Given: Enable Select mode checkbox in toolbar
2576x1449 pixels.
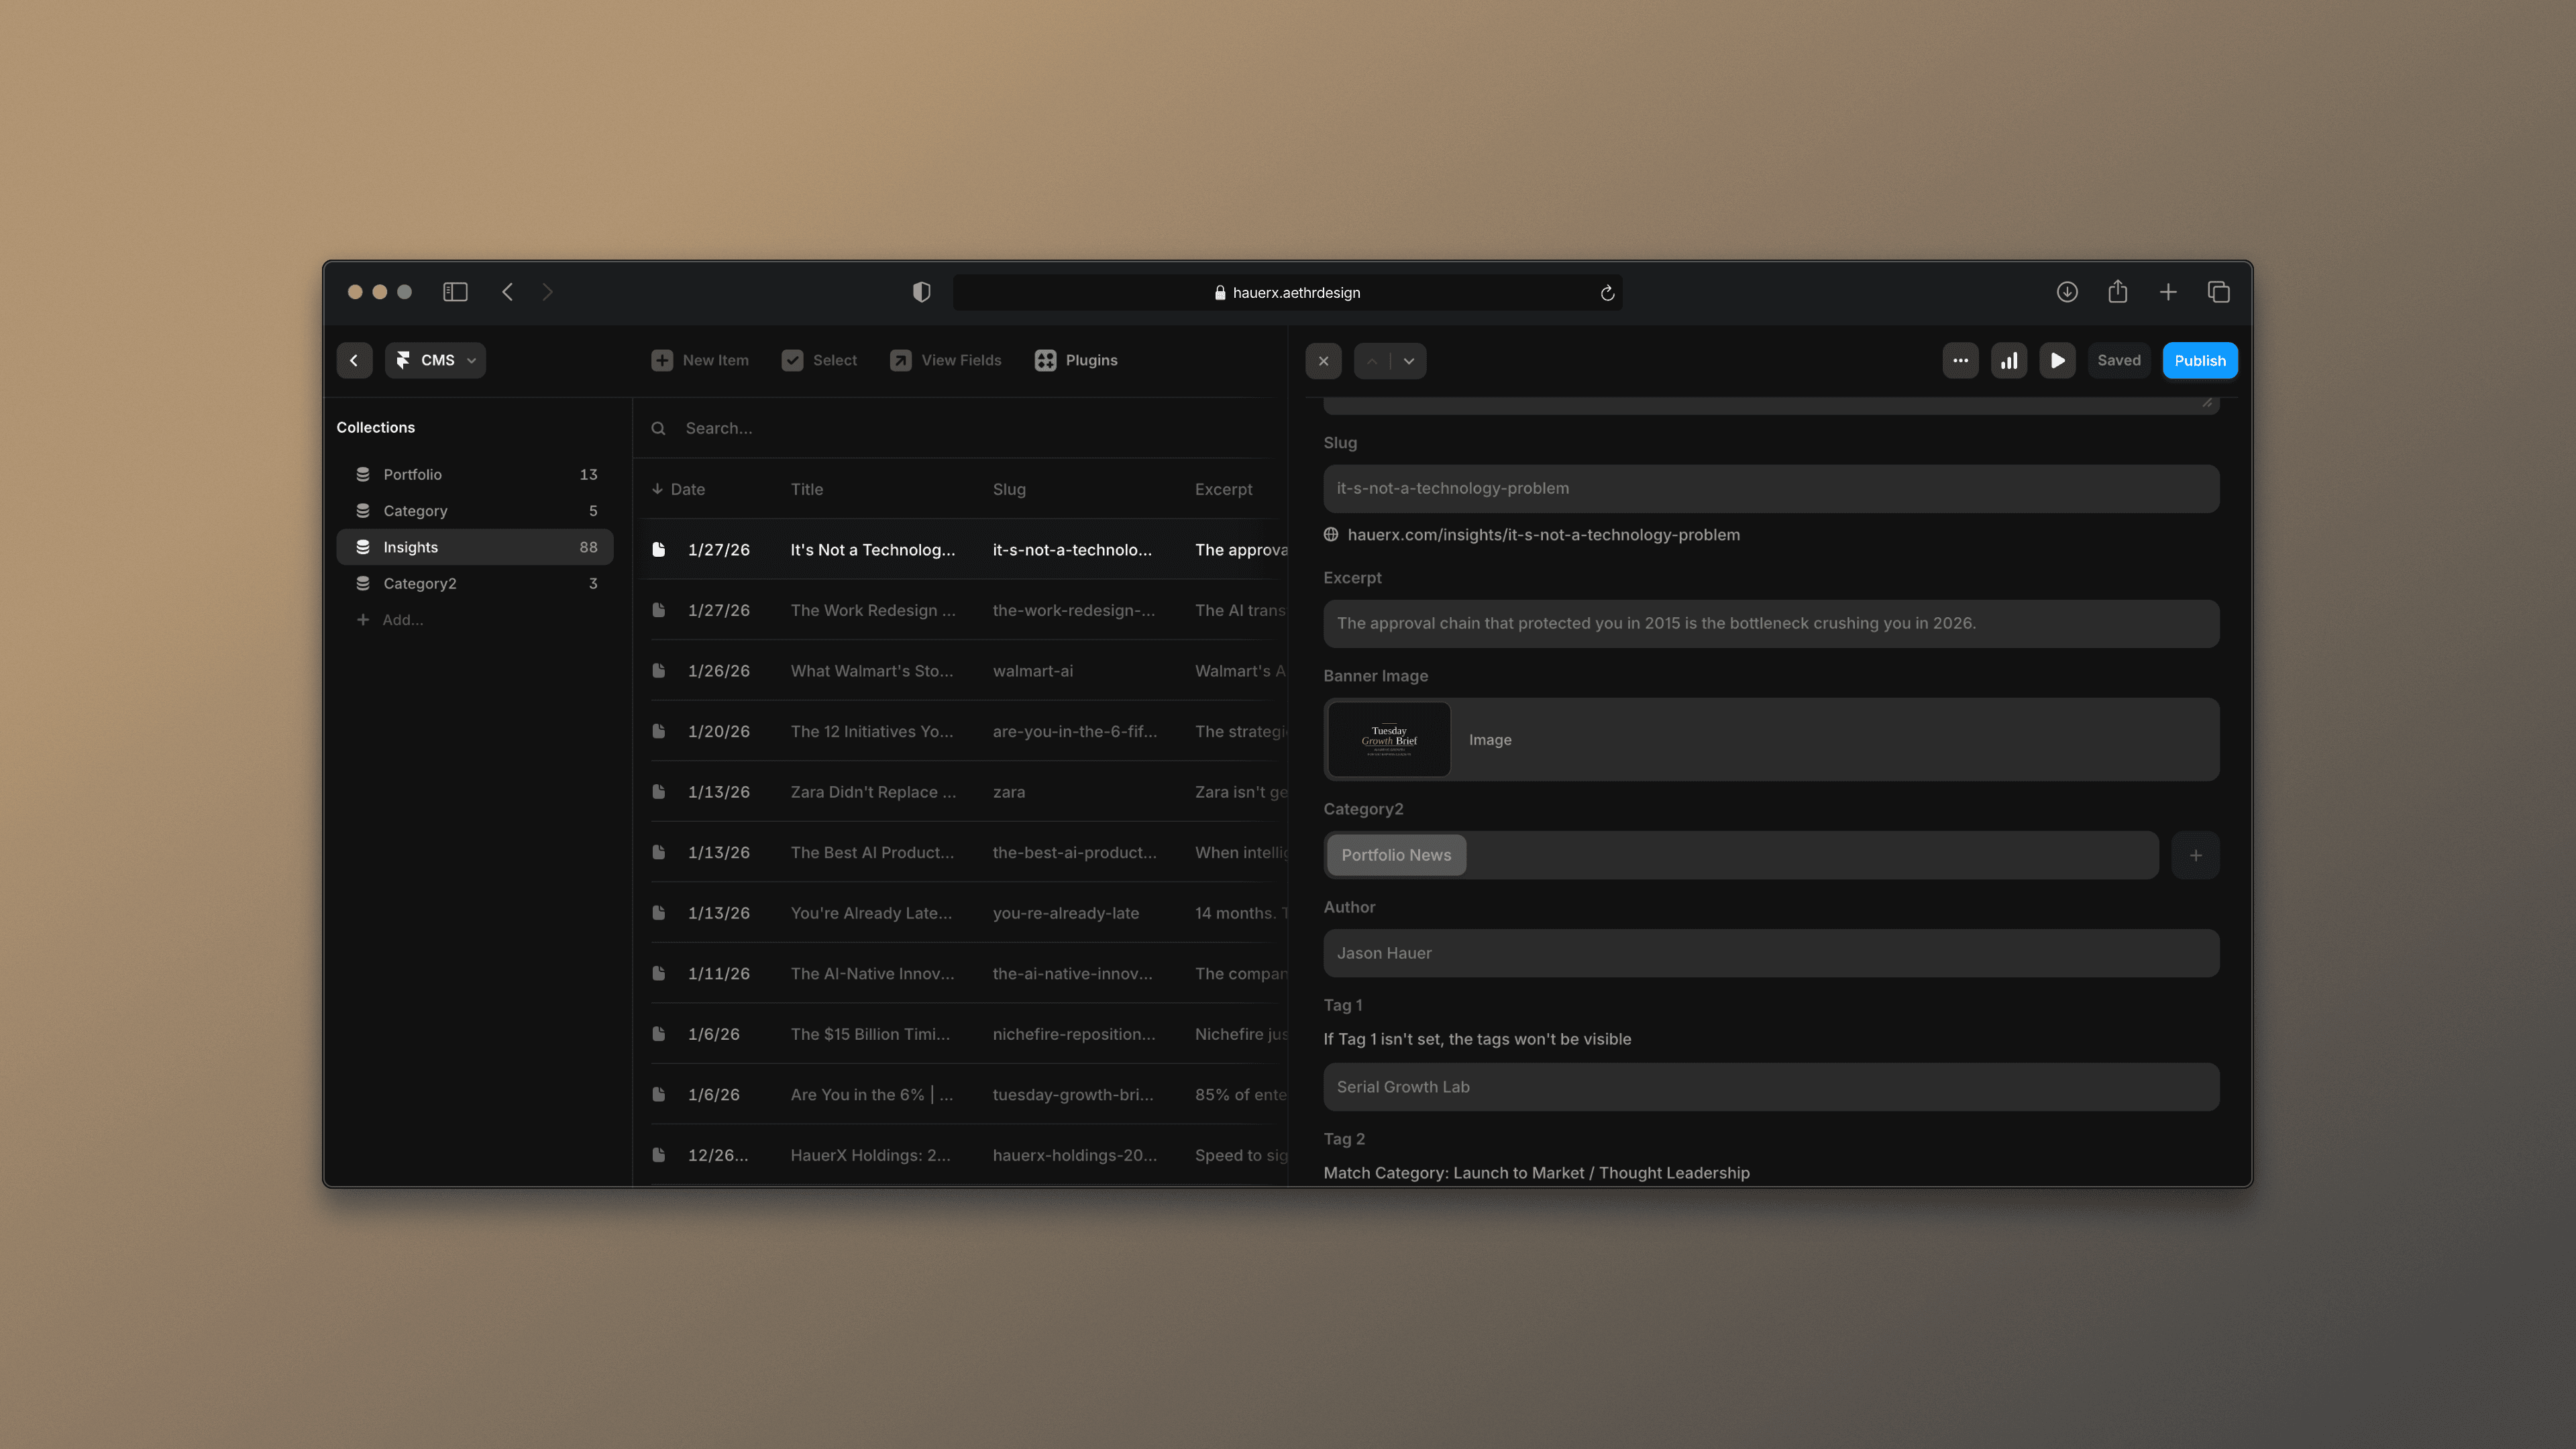Looking at the screenshot, I should [792, 360].
